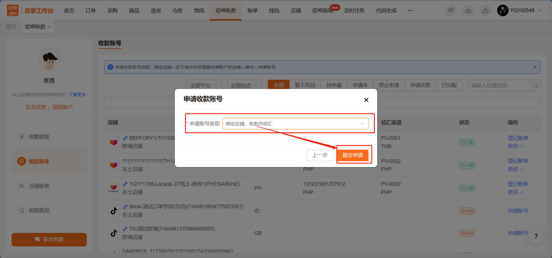Expand 更多 for the YQ171798-Lazada JIT row
The width and height of the screenshot is (552, 258).
tap(516, 192)
